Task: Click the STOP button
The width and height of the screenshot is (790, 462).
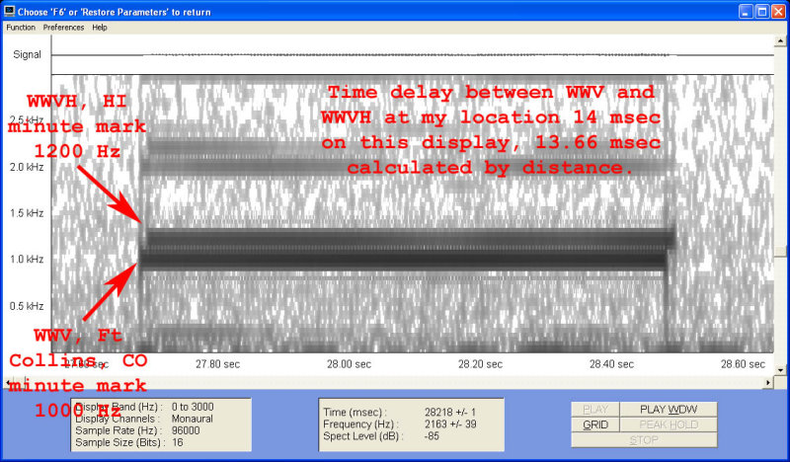Action: (644, 440)
